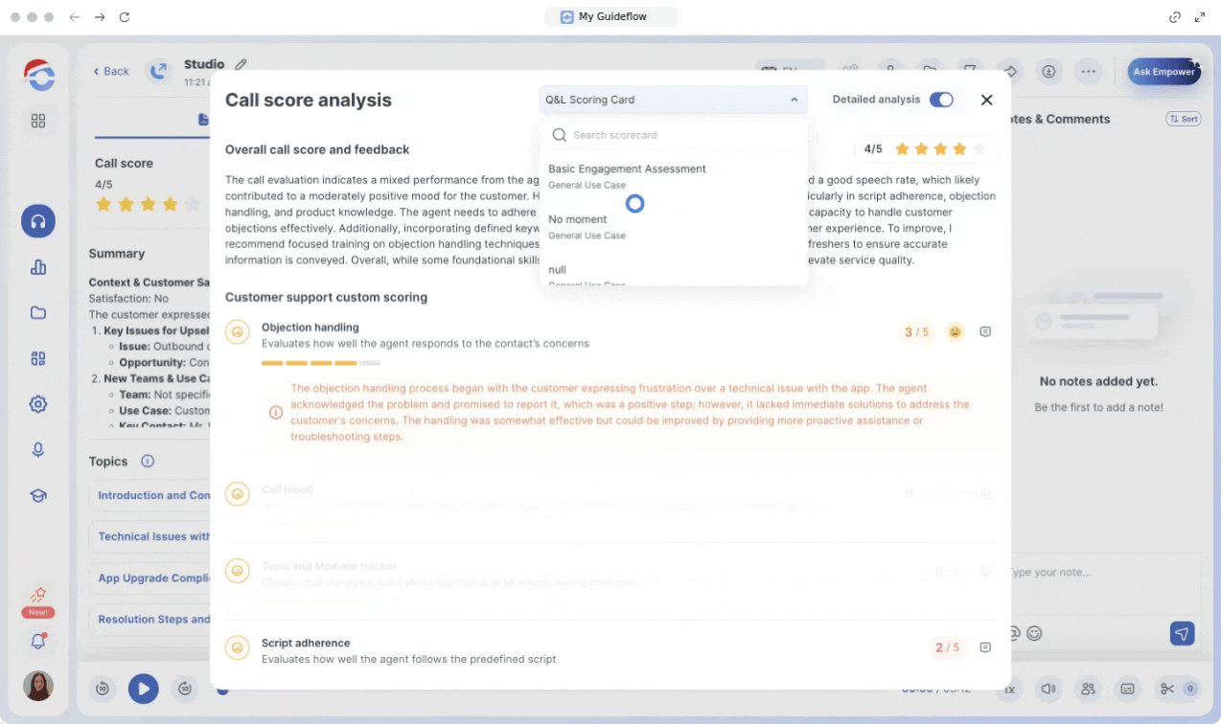This screenshot has width=1221, height=724.
Task: Go Back to previous page
Action: (111, 72)
